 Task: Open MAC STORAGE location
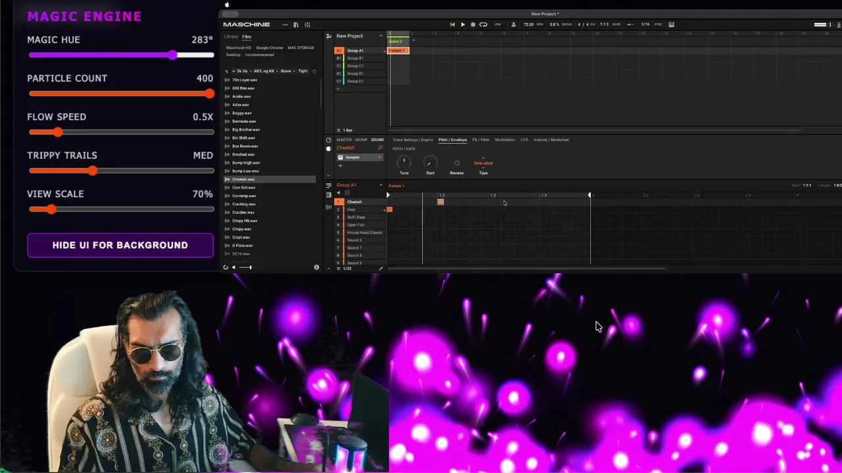(301, 48)
